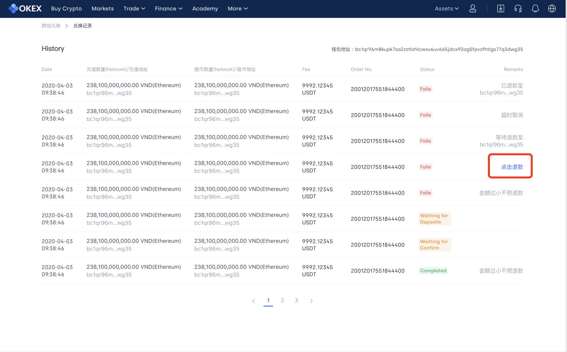Open the Markets menu item
Viewport: 567px width, 352px height.
click(103, 9)
